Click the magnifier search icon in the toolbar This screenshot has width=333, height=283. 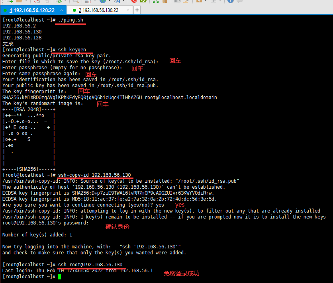(76, 1)
